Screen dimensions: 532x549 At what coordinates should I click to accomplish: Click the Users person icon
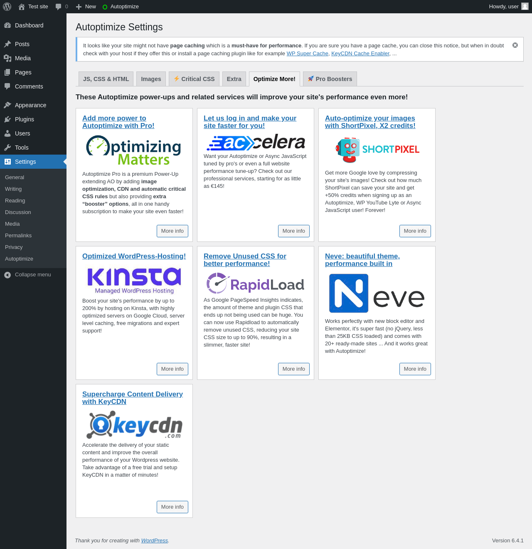click(7, 133)
